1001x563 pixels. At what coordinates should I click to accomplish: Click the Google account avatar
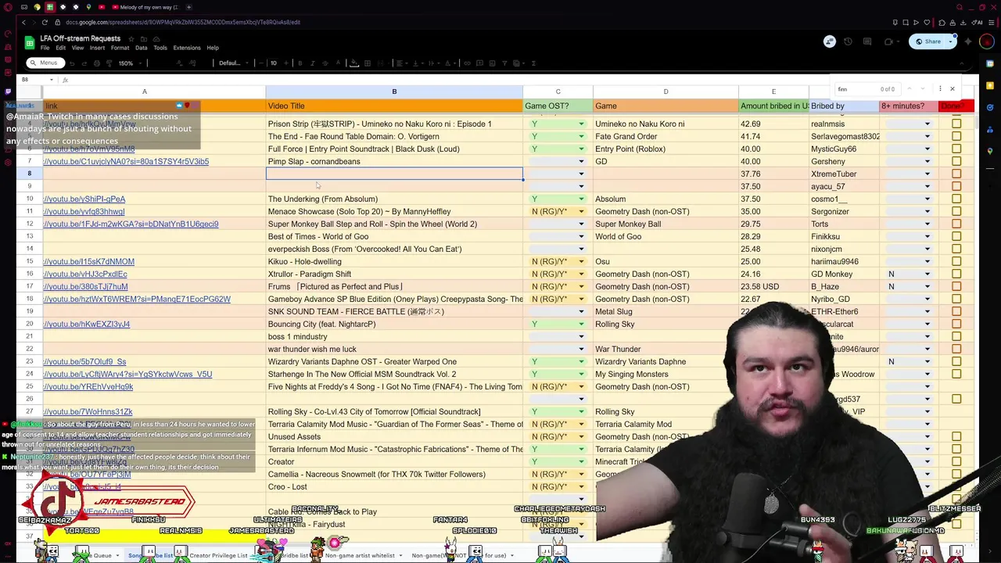tap(987, 41)
